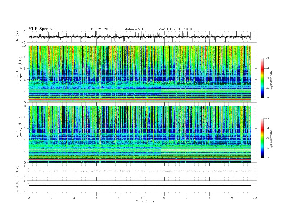Click the time axis tick label "2"

tap(74, 198)
